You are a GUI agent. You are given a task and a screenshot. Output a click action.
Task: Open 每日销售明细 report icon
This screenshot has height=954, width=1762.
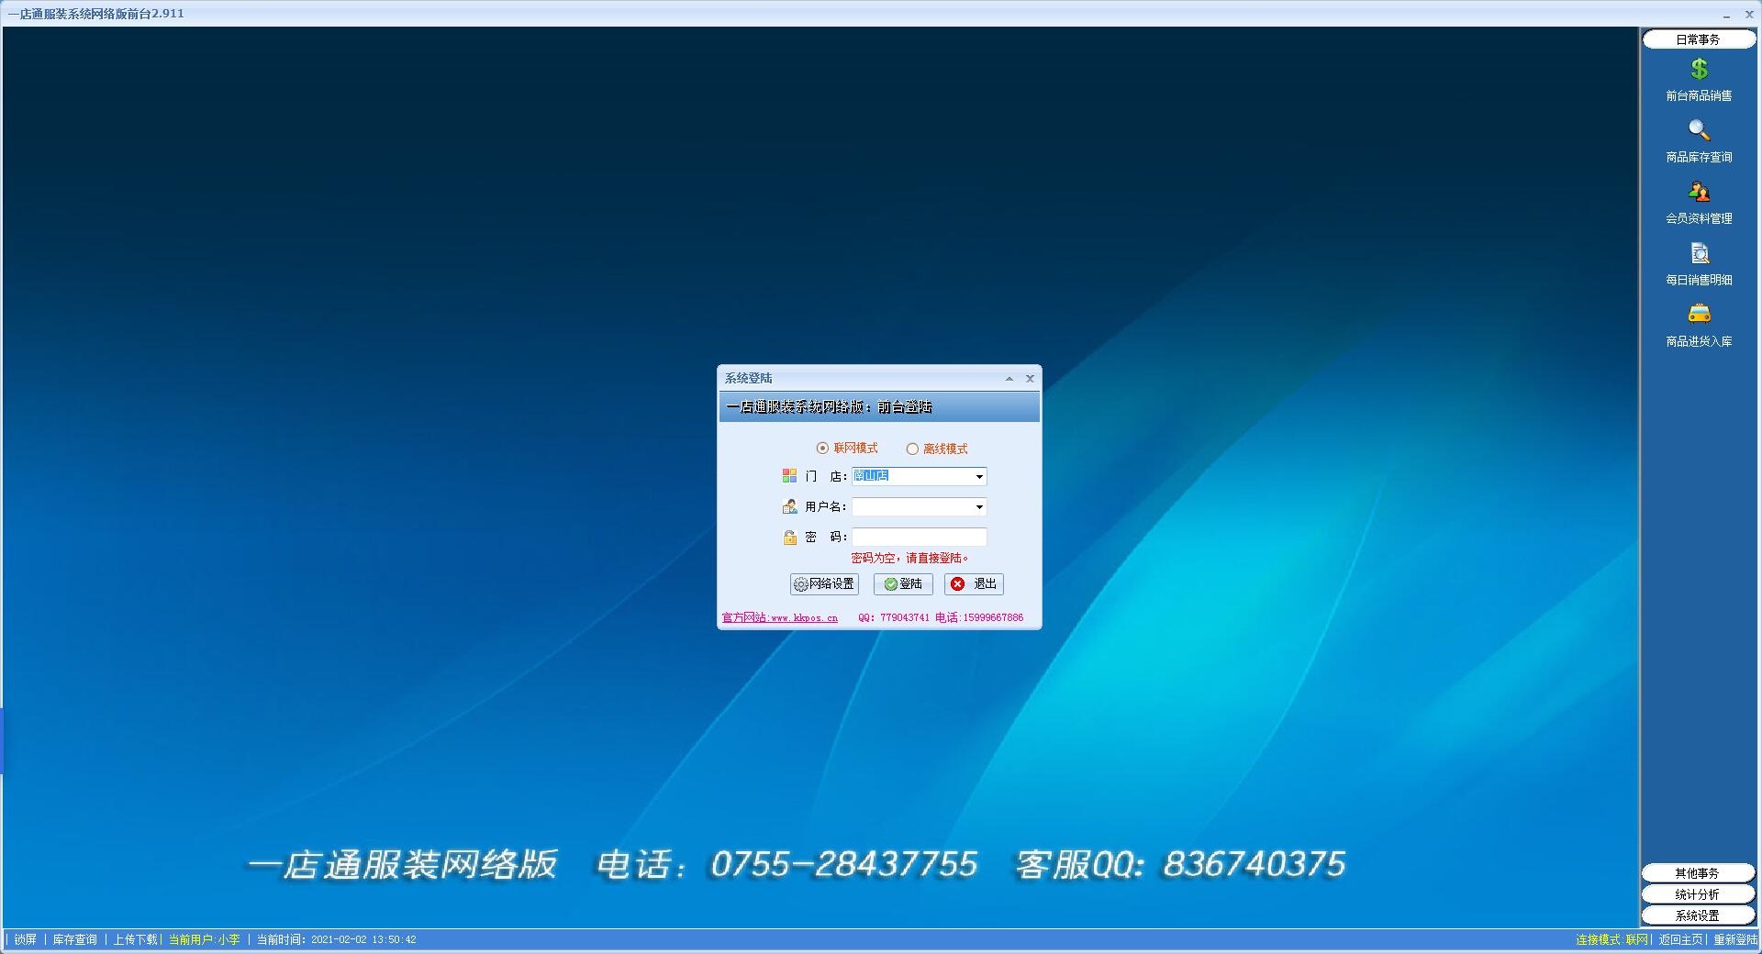(x=1699, y=253)
